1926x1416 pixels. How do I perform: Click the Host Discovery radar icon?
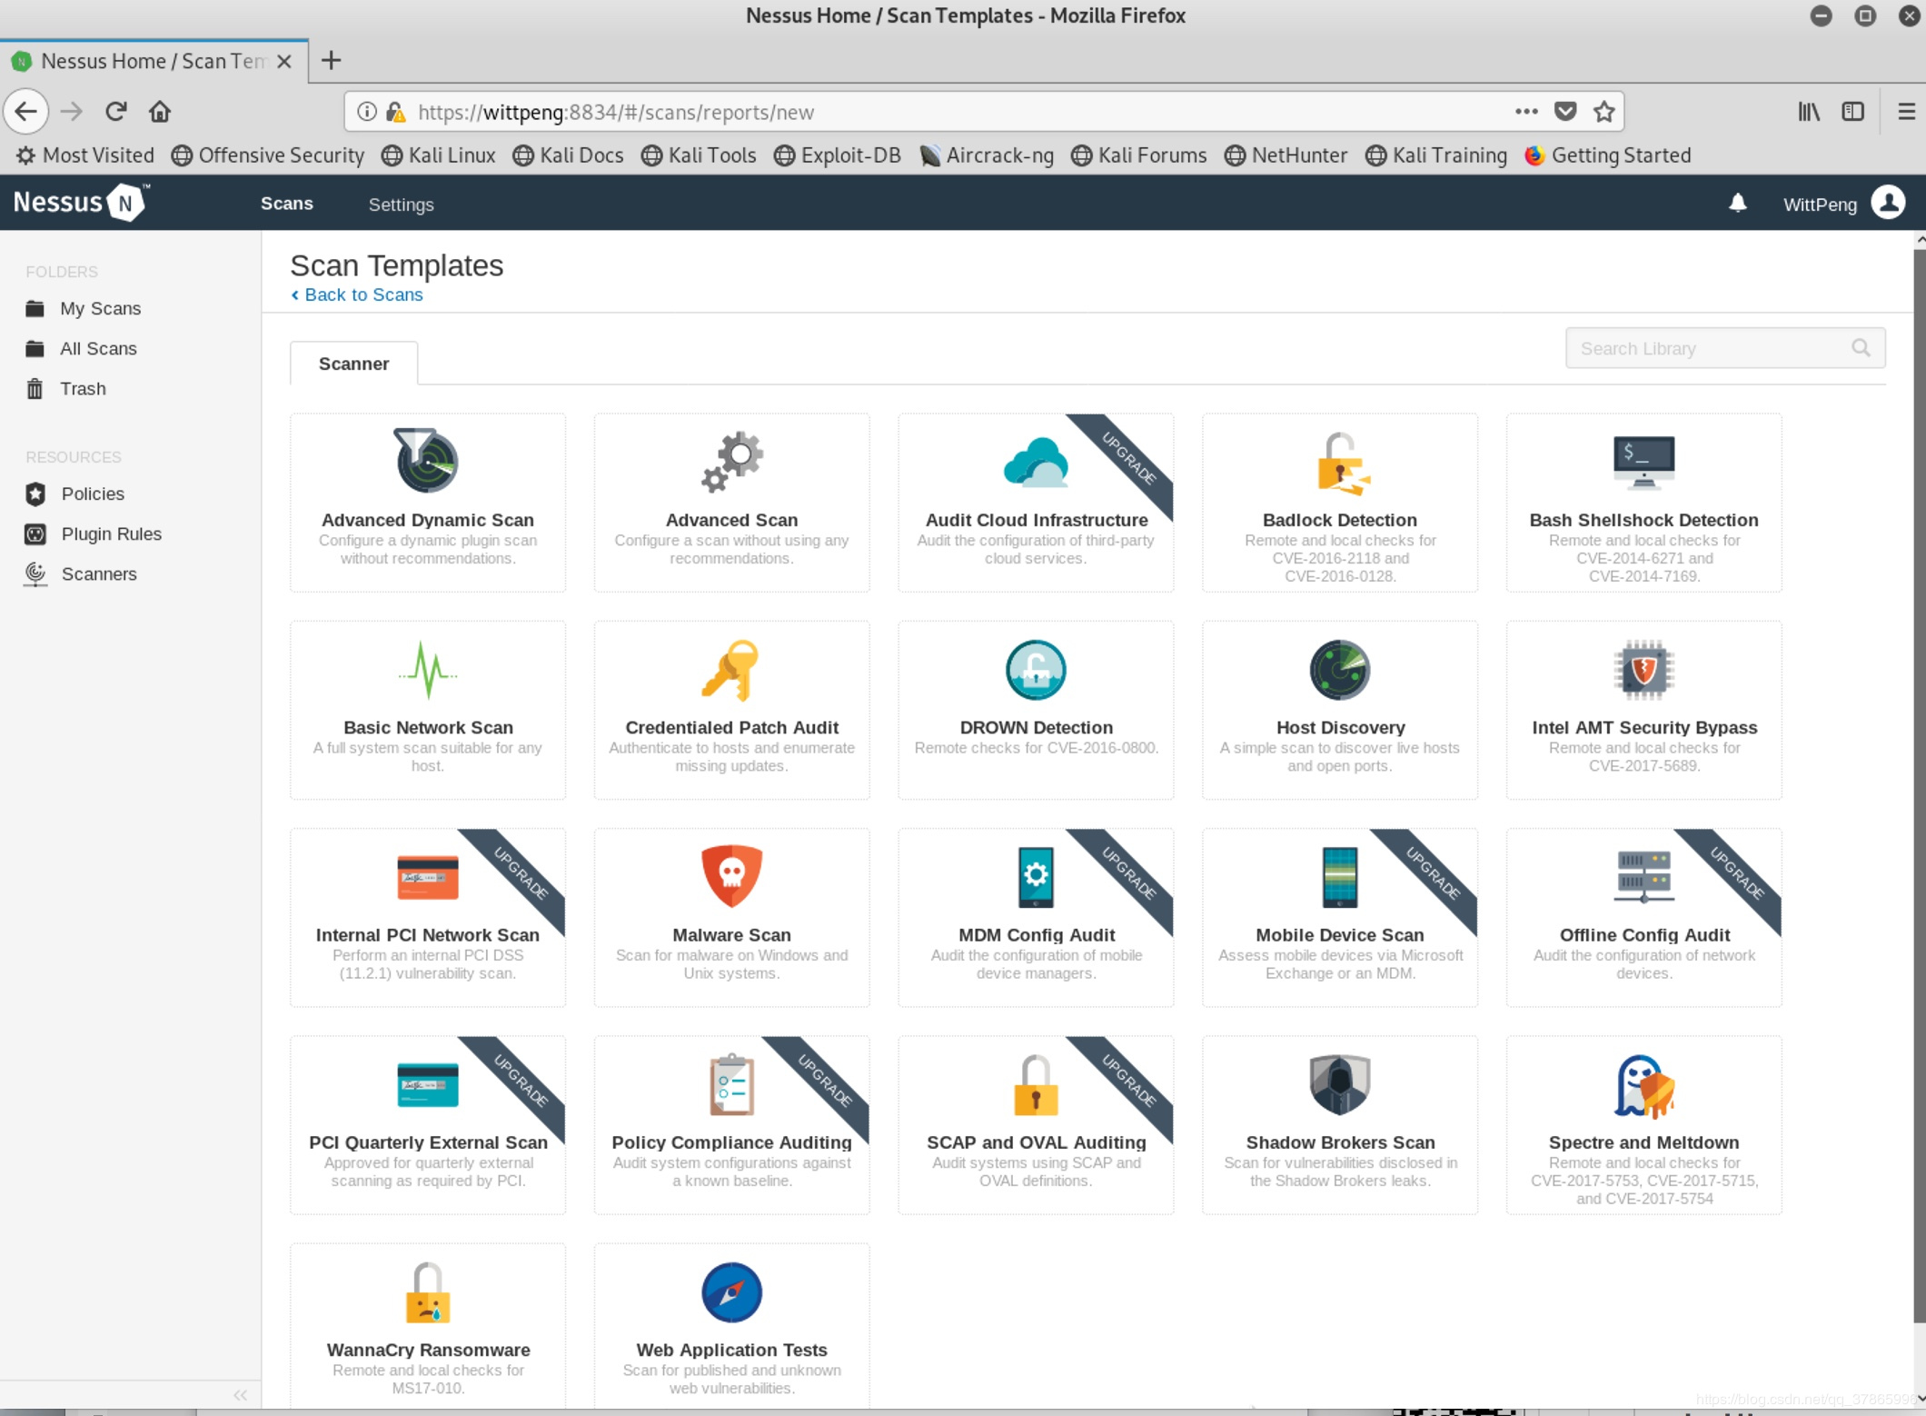click(1339, 670)
